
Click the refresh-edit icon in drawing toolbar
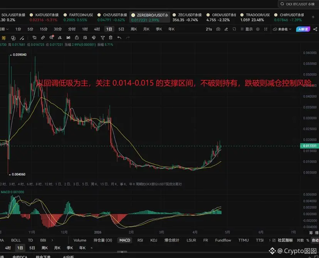click(x=13, y=38)
